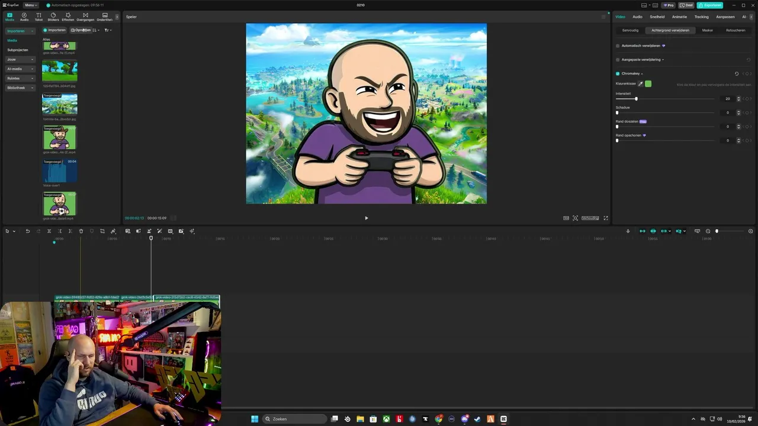Image resolution: width=758 pixels, height=426 pixels.
Task: Click the Verhouding ratio button
Action: pyautogui.click(x=590, y=218)
